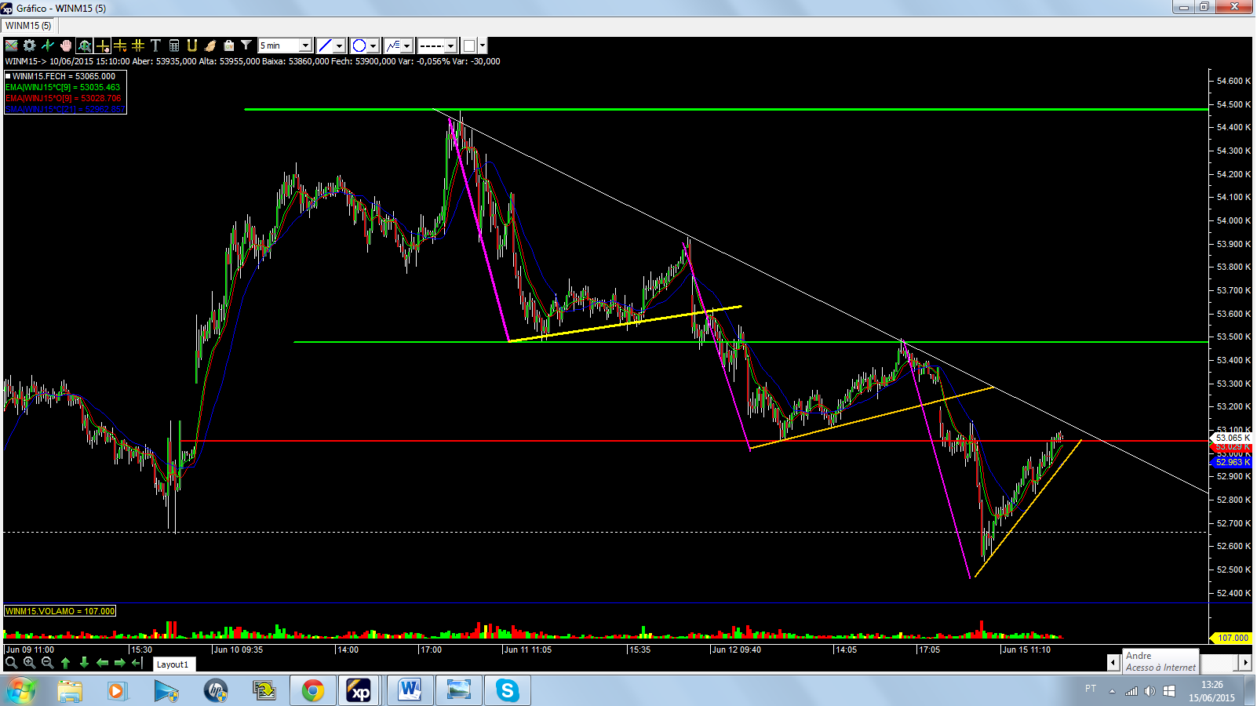This screenshot has height=706, width=1257.
Task: Open chart settings gear icon
Action: pyautogui.click(x=30, y=45)
